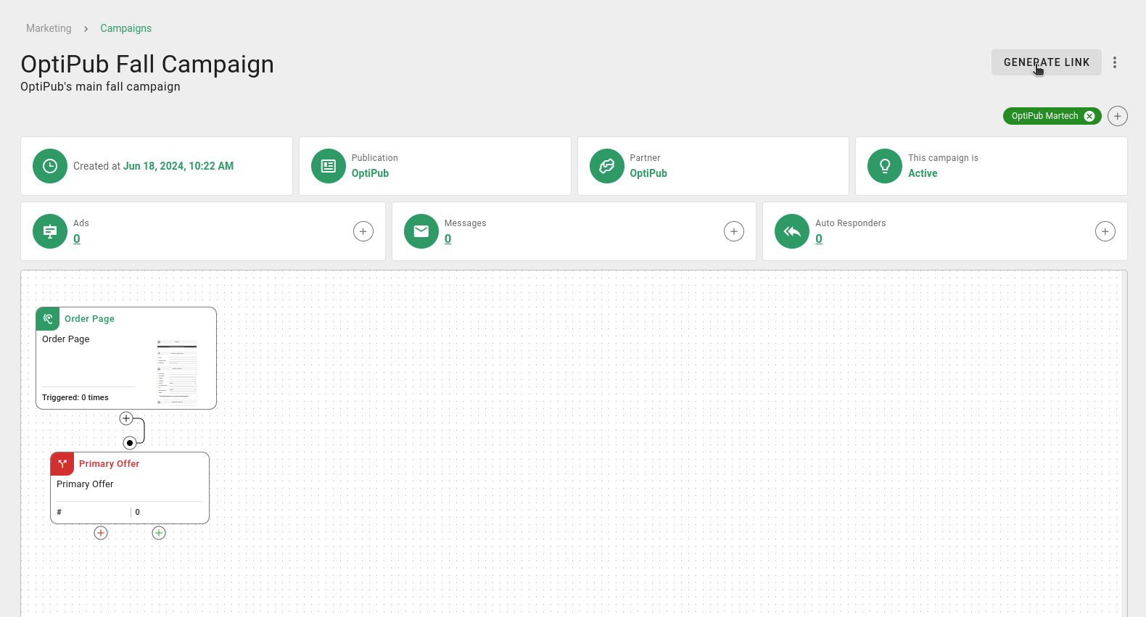The image size is (1146, 617).
Task: Open the Auto Responders count link
Action: pyautogui.click(x=819, y=239)
